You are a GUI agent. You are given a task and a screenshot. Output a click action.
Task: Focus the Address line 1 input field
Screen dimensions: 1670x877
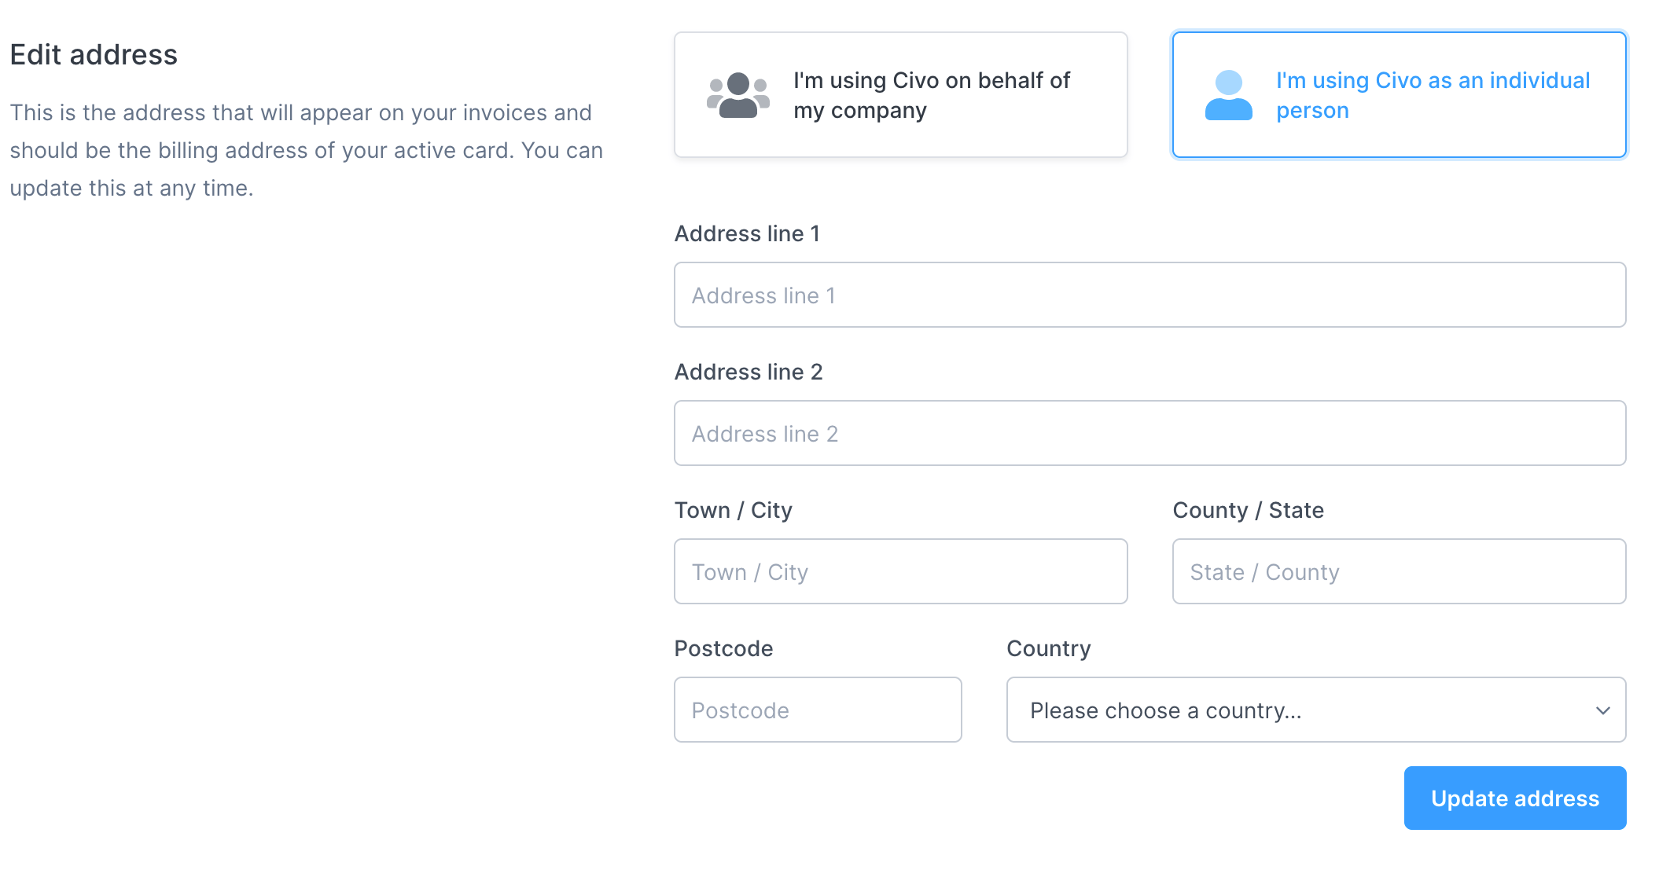(1150, 295)
